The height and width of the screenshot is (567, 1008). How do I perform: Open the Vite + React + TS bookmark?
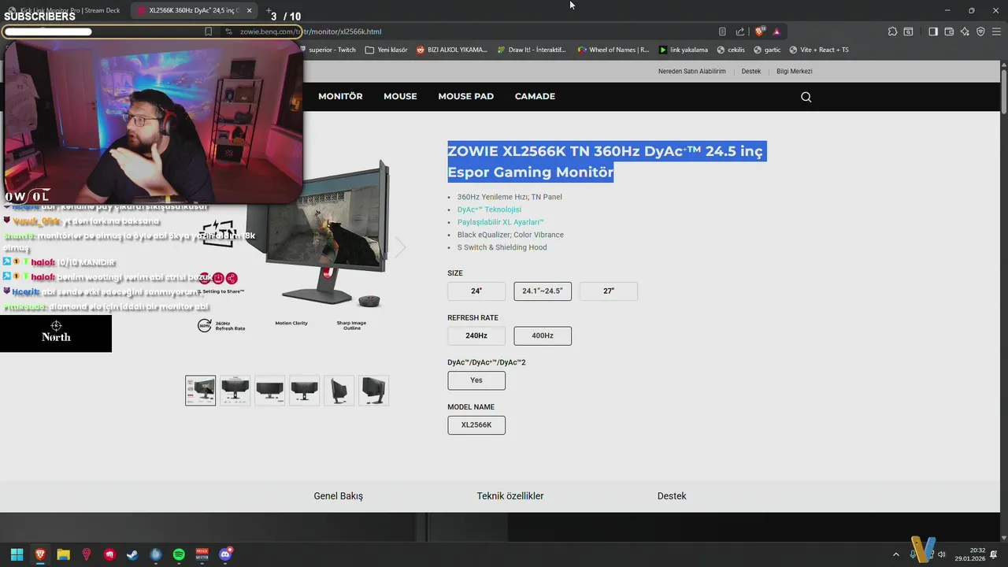(x=819, y=50)
